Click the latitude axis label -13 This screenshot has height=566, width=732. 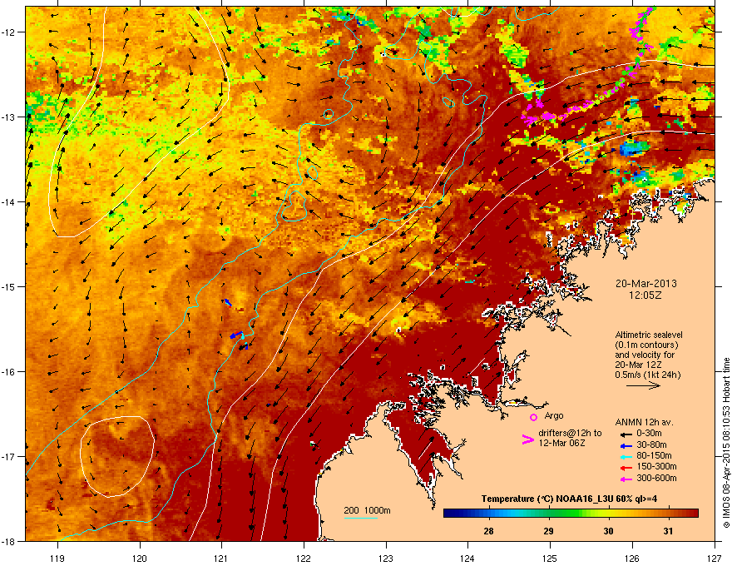(x=9, y=117)
